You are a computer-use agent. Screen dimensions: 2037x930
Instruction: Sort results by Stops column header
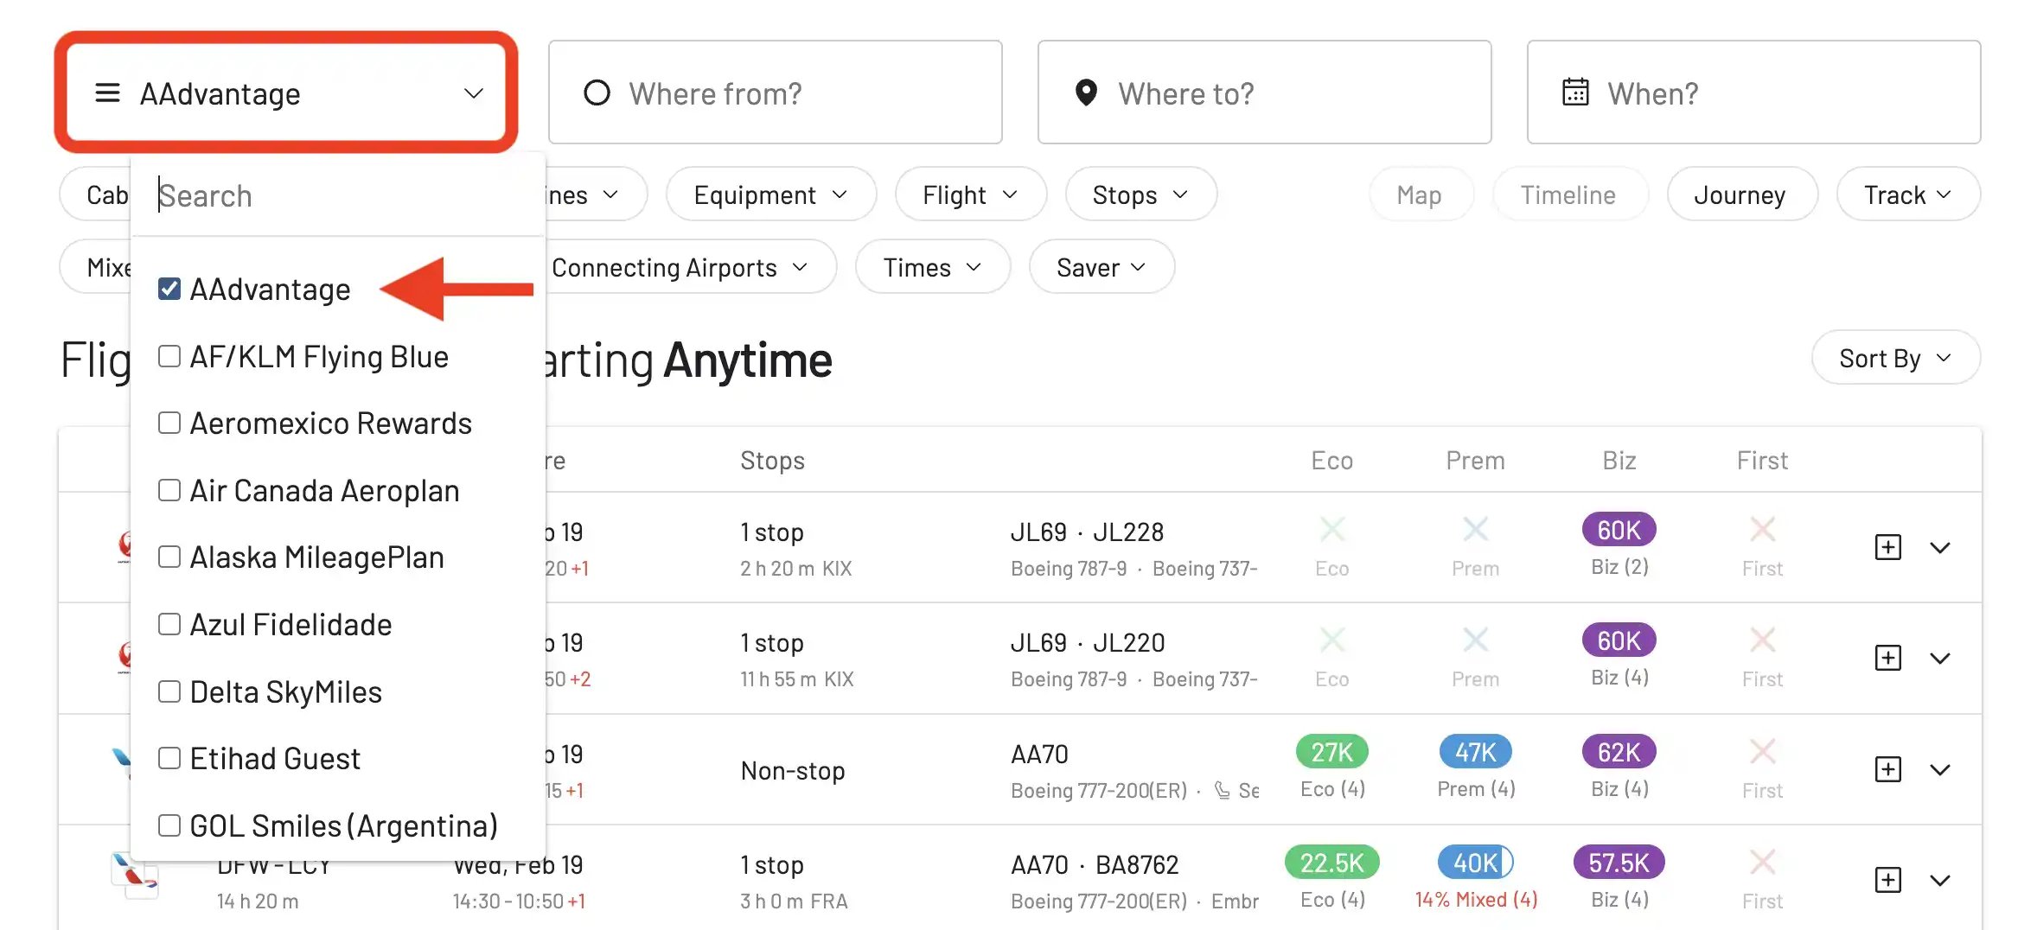(772, 460)
